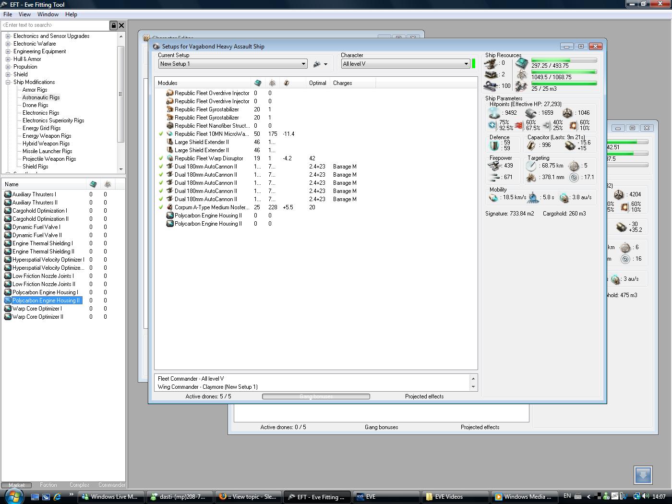Click the targeting range icon showing 68.75 km

pyautogui.click(x=531, y=166)
